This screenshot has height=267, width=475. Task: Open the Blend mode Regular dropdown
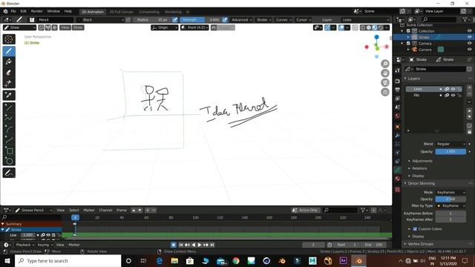tap(451, 144)
